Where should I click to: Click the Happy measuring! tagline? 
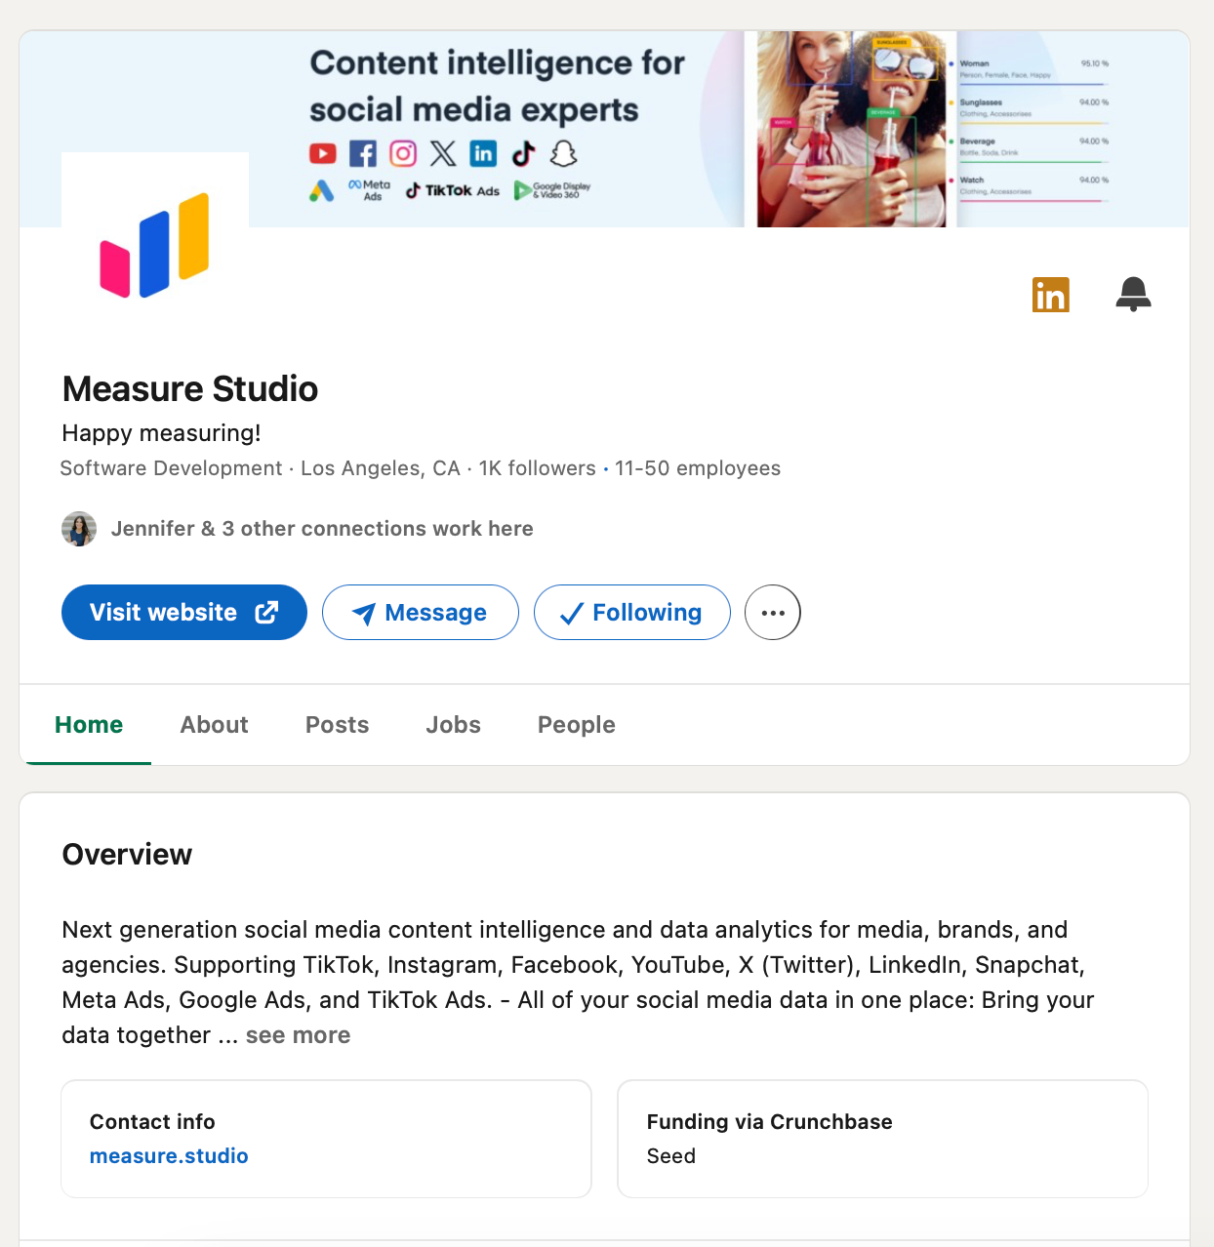tap(161, 433)
